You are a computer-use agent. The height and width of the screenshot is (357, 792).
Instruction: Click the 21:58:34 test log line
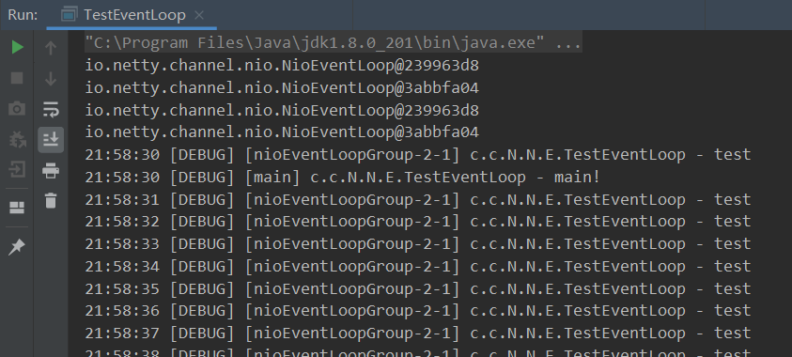418,266
